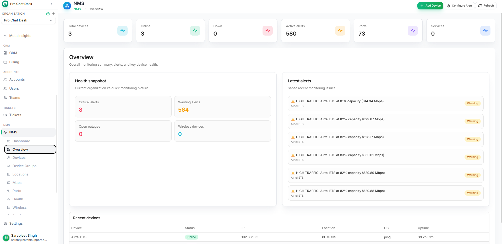502x244 pixels.
Task: Click the Online status badge for Airtel BTS
Action: coord(192,237)
